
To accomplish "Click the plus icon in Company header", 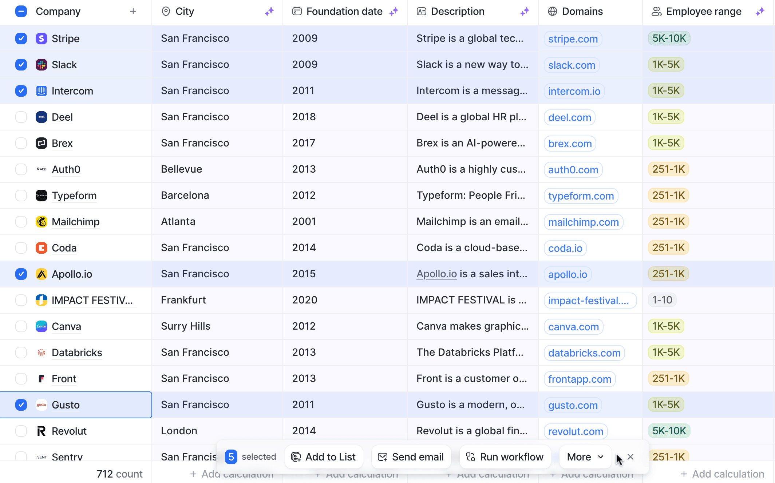I will [x=133, y=12].
